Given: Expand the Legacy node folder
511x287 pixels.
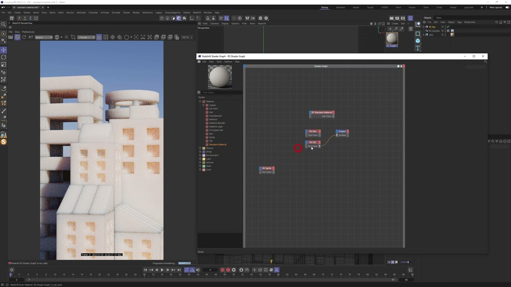Looking at the screenshot, I should click(203, 105).
